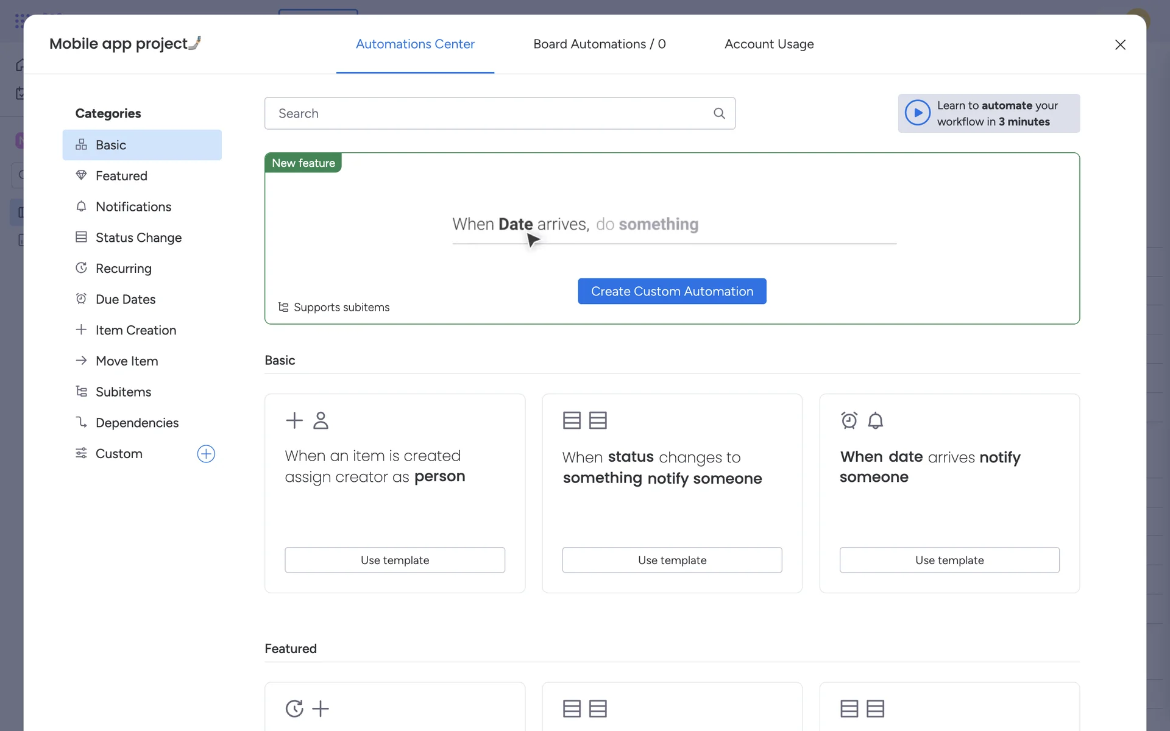This screenshot has width=1170, height=731.
Task: Open the Account Usage tab
Action: coord(769,44)
